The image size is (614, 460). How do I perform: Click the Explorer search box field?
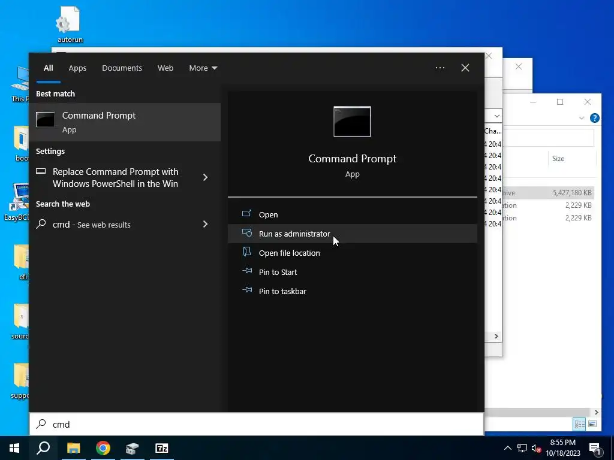548,138
